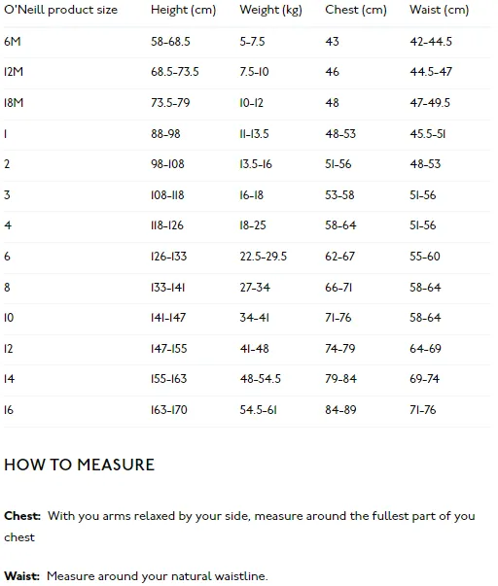498x586 pixels.
Task: Select the 'Height (cm)' column header
Action: tap(183, 10)
